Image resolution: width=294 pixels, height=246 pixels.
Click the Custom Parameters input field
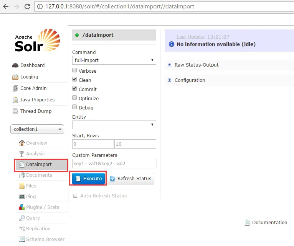[114, 164]
